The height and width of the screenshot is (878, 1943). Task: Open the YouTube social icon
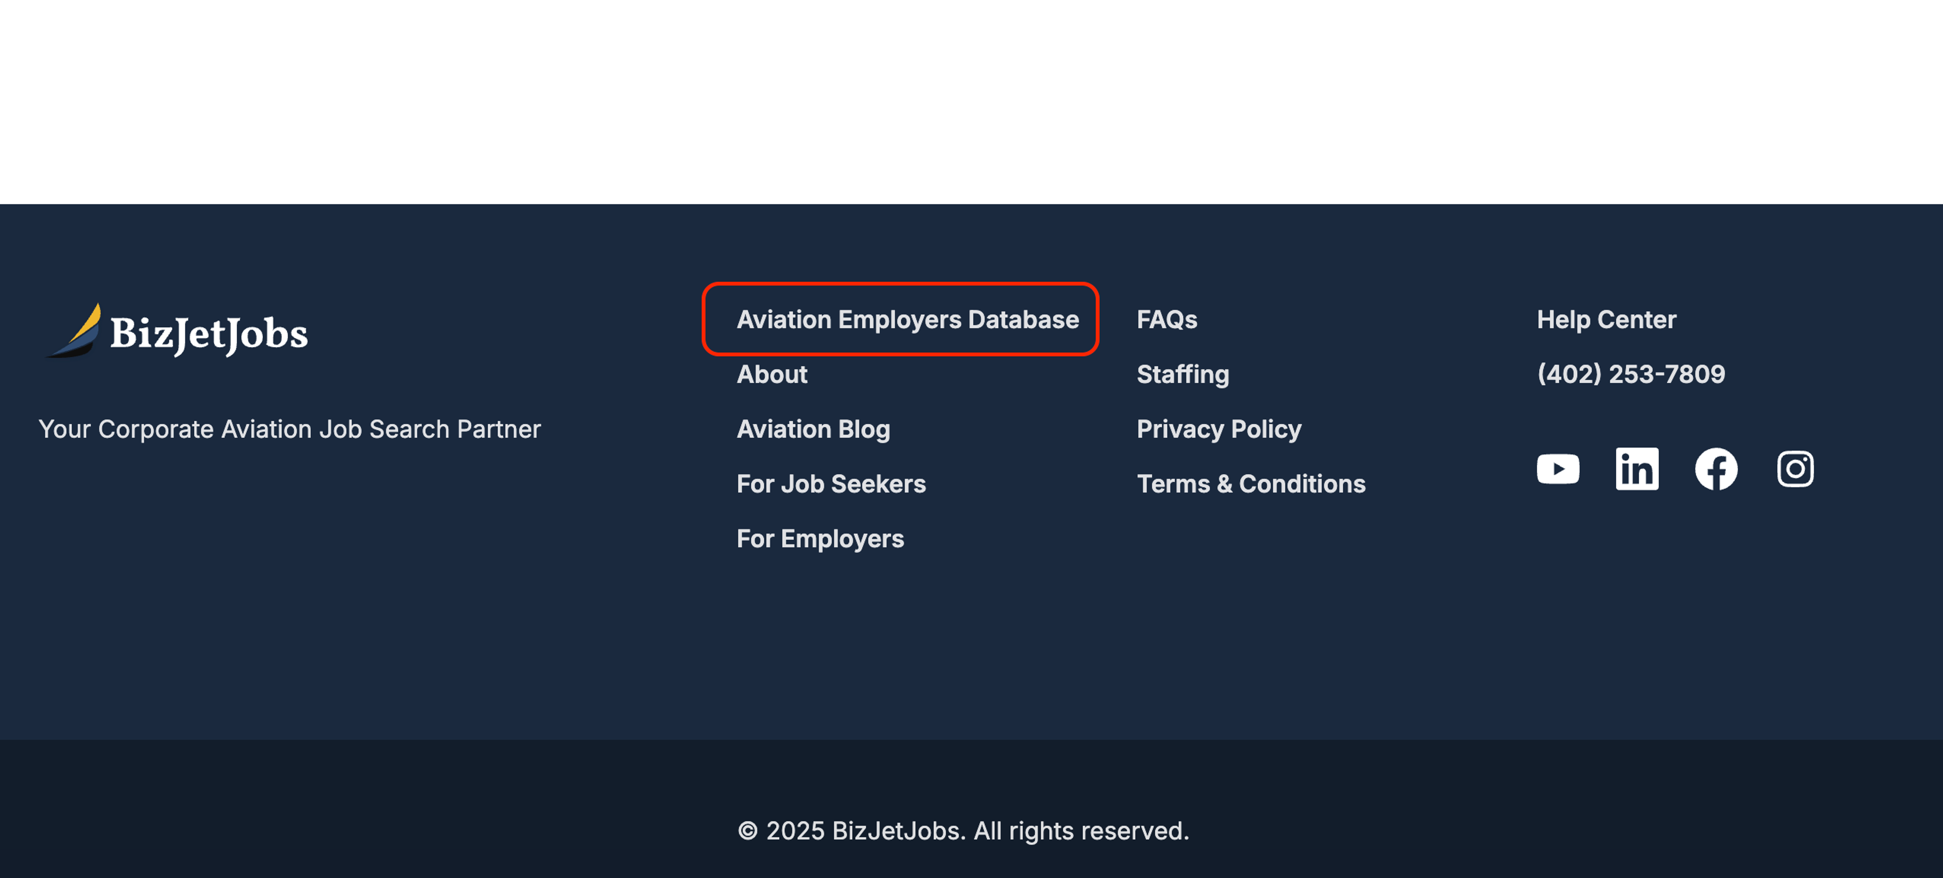pos(1557,469)
